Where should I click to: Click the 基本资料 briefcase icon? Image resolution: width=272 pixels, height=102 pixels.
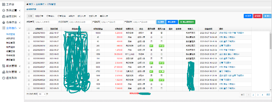4,17
